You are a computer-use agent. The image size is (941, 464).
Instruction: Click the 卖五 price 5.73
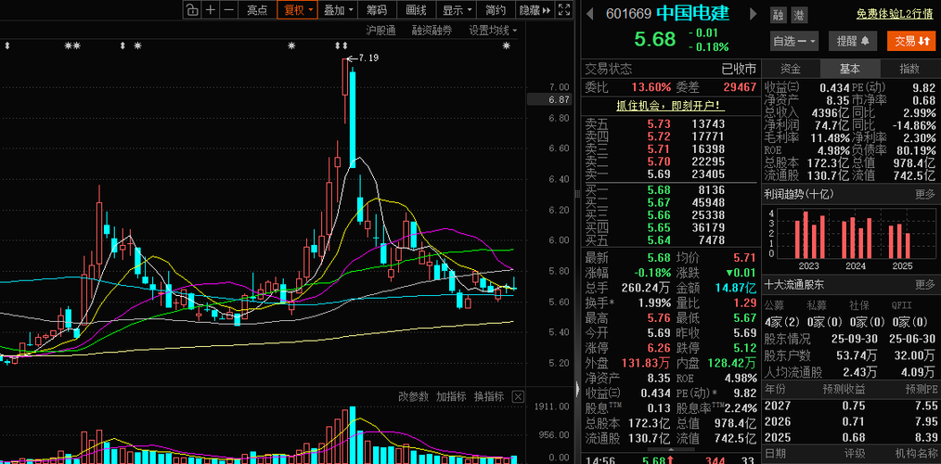pos(658,124)
